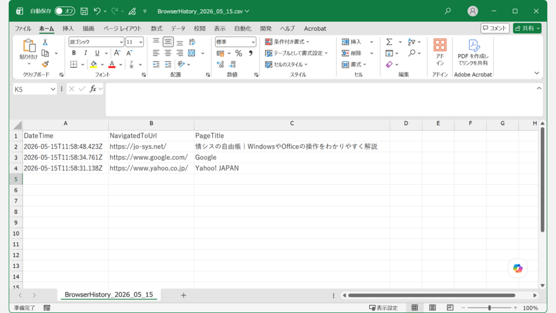The height and width of the screenshot is (313, 556).
Task: Click the Merge and Center icon
Action: point(192,53)
